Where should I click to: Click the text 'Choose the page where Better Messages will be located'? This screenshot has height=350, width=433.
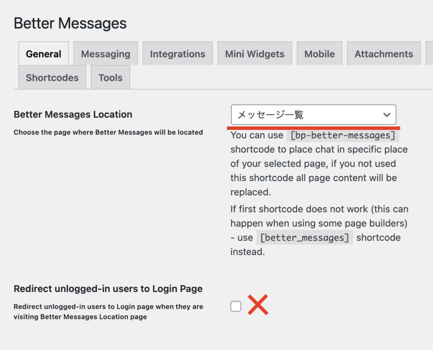tap(108, 132)
